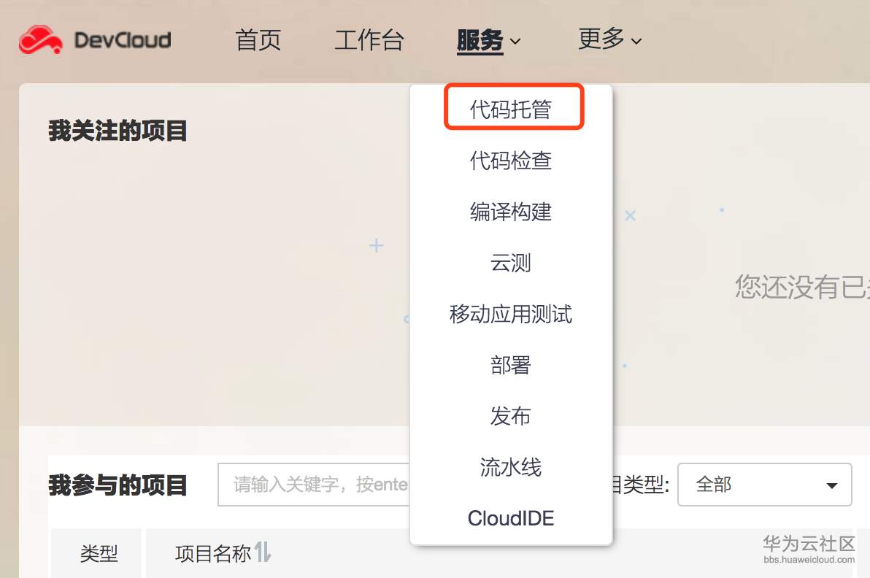Click the 项目名称 column header text
Image resolution: width=870 pixels, height=578 pixels.
point(213,553)
